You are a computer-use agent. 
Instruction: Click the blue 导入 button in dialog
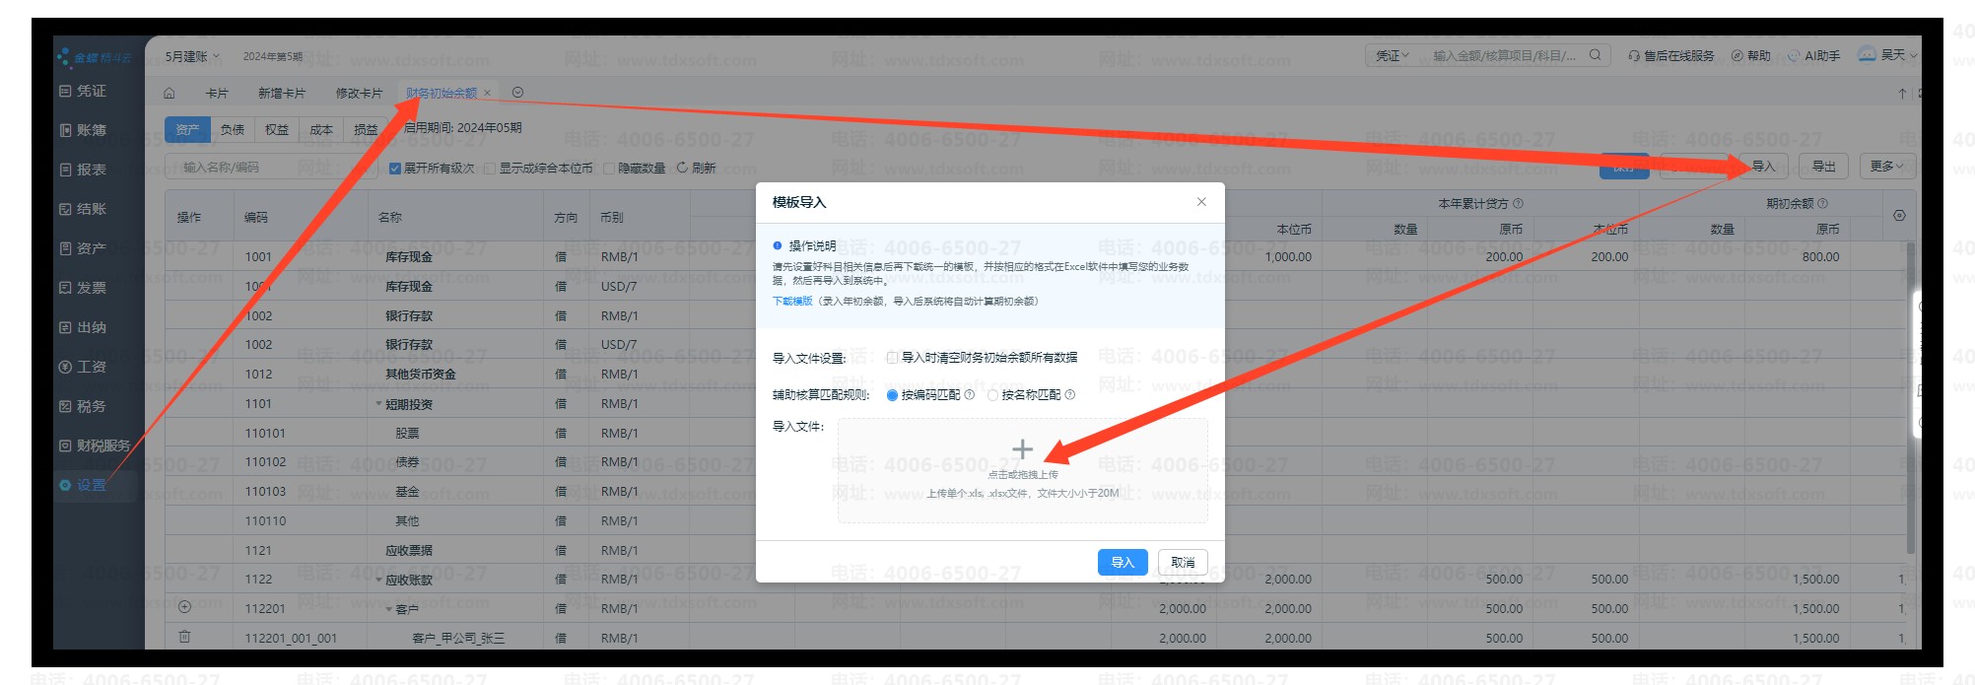tap(1122, 562)
